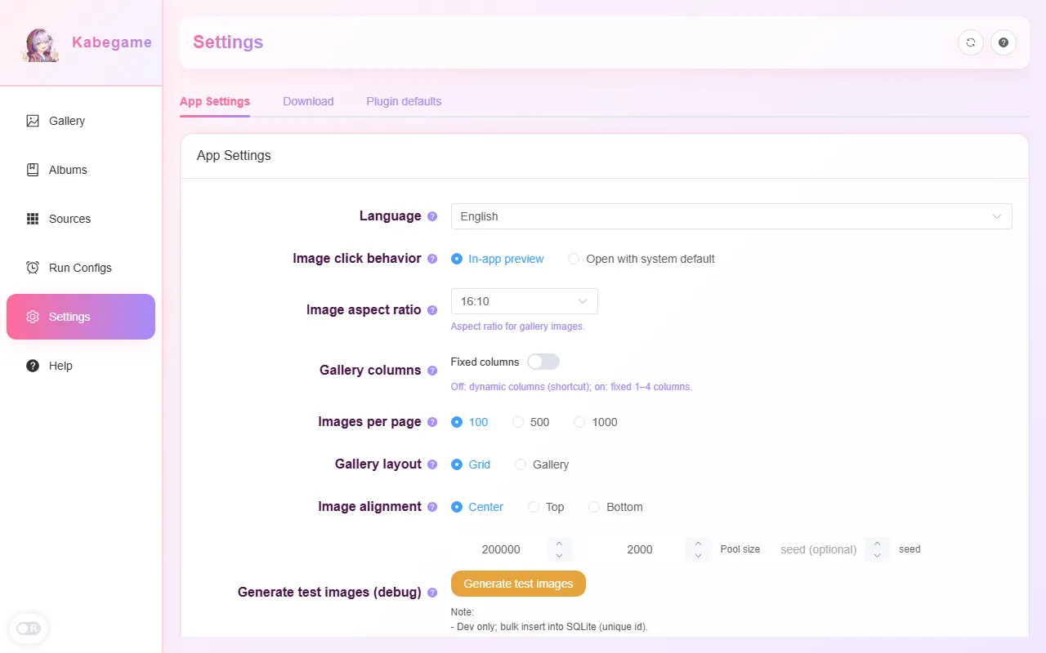Click the help icon in Settings header
This screenshot has width=1046, height=653.
click(x=1004, y=42)
